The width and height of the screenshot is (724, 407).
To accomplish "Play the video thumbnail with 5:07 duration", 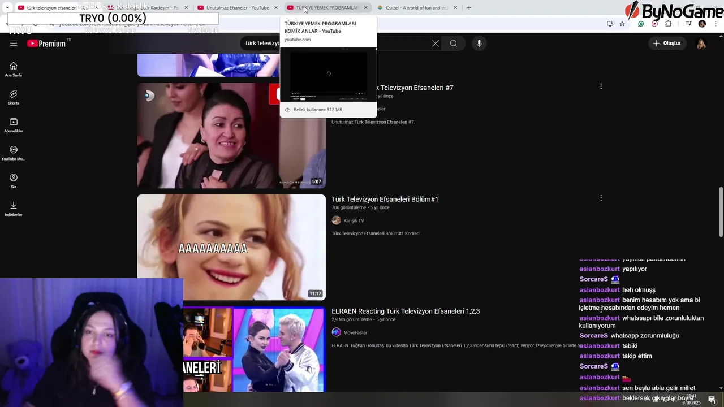I will click(x=231, y=136).
